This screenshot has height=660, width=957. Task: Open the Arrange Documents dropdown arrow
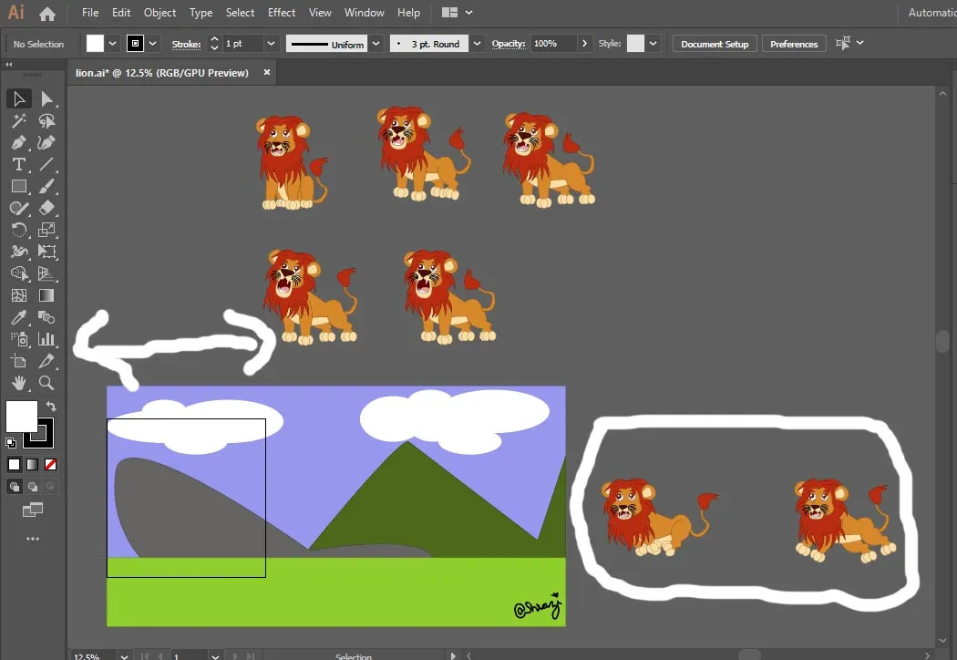[468, 12]
